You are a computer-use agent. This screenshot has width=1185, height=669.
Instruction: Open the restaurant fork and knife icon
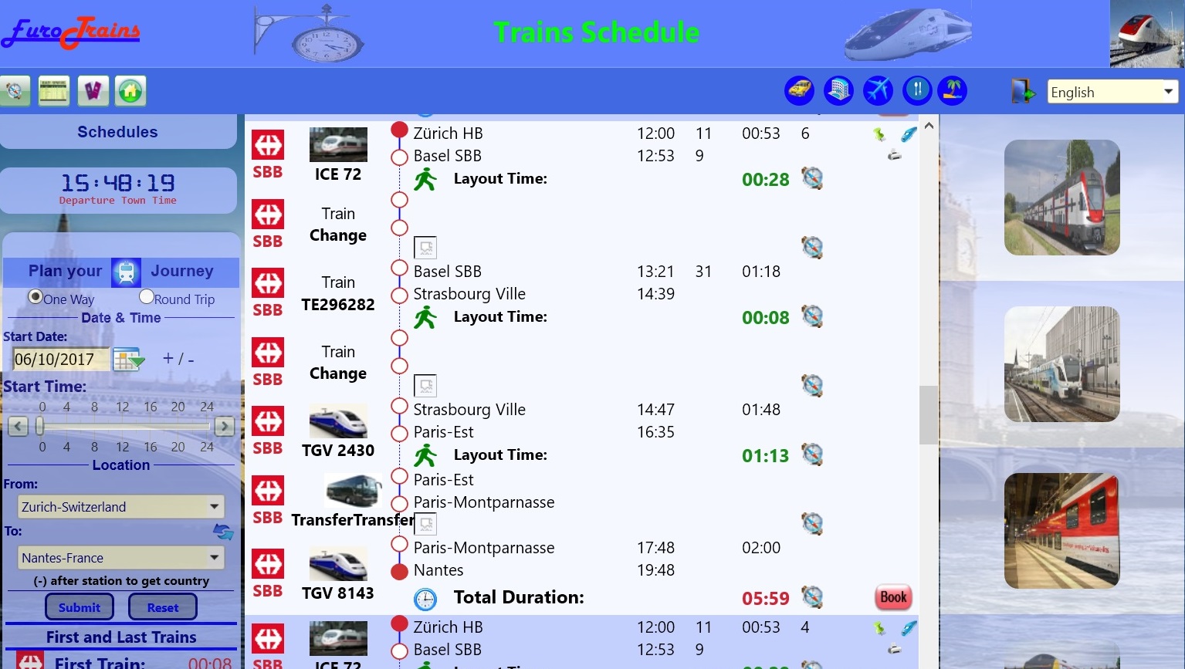point(917,91)
